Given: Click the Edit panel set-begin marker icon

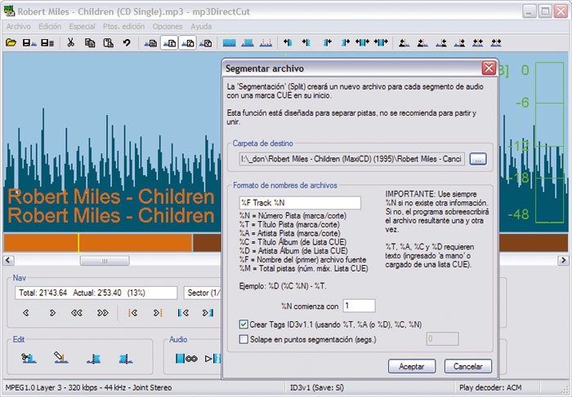Looking at the screenshot, I should 93,359.
